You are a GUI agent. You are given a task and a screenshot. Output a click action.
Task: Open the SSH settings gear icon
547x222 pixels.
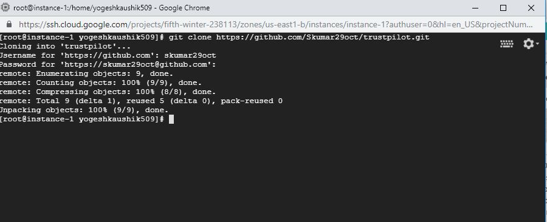click(x=528, y=44)
